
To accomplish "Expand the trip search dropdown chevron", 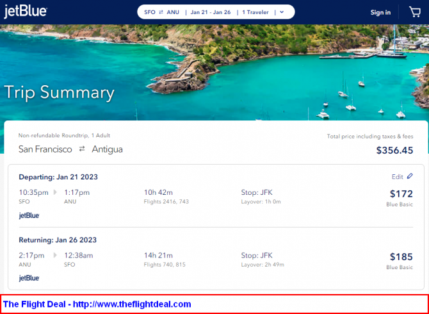I will (282, 12).
